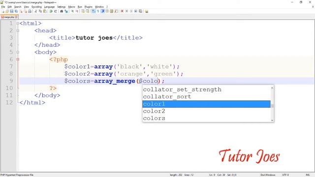Click the Zoom In toolbar icon

(72, 11)
